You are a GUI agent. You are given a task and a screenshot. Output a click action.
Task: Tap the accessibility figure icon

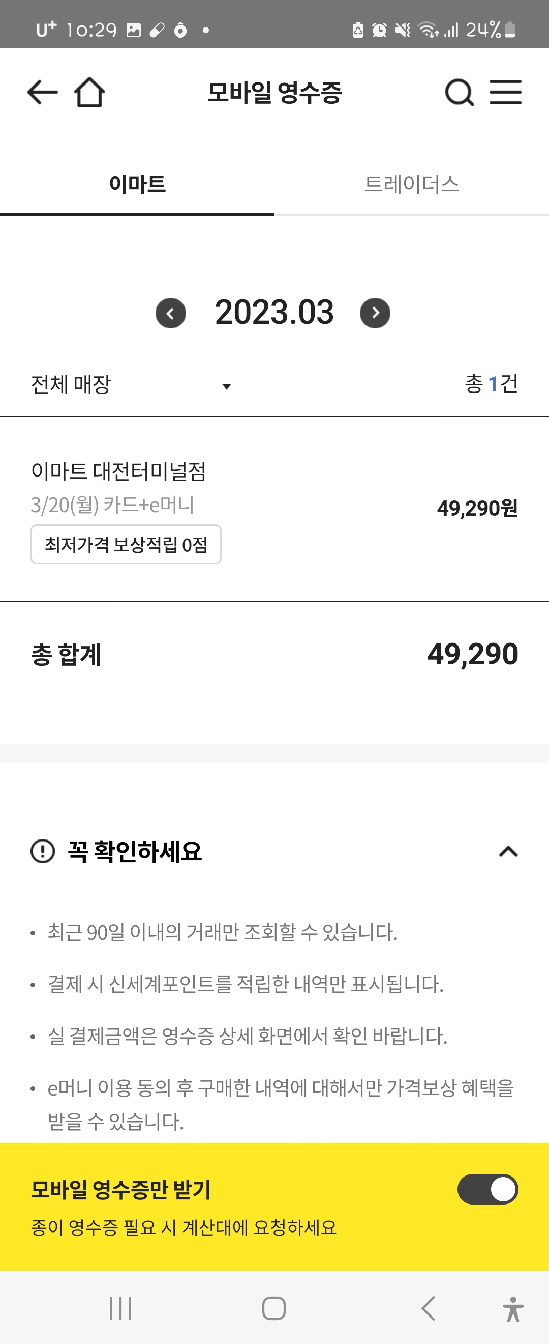pyautogui.click(x=512, y=1309)
